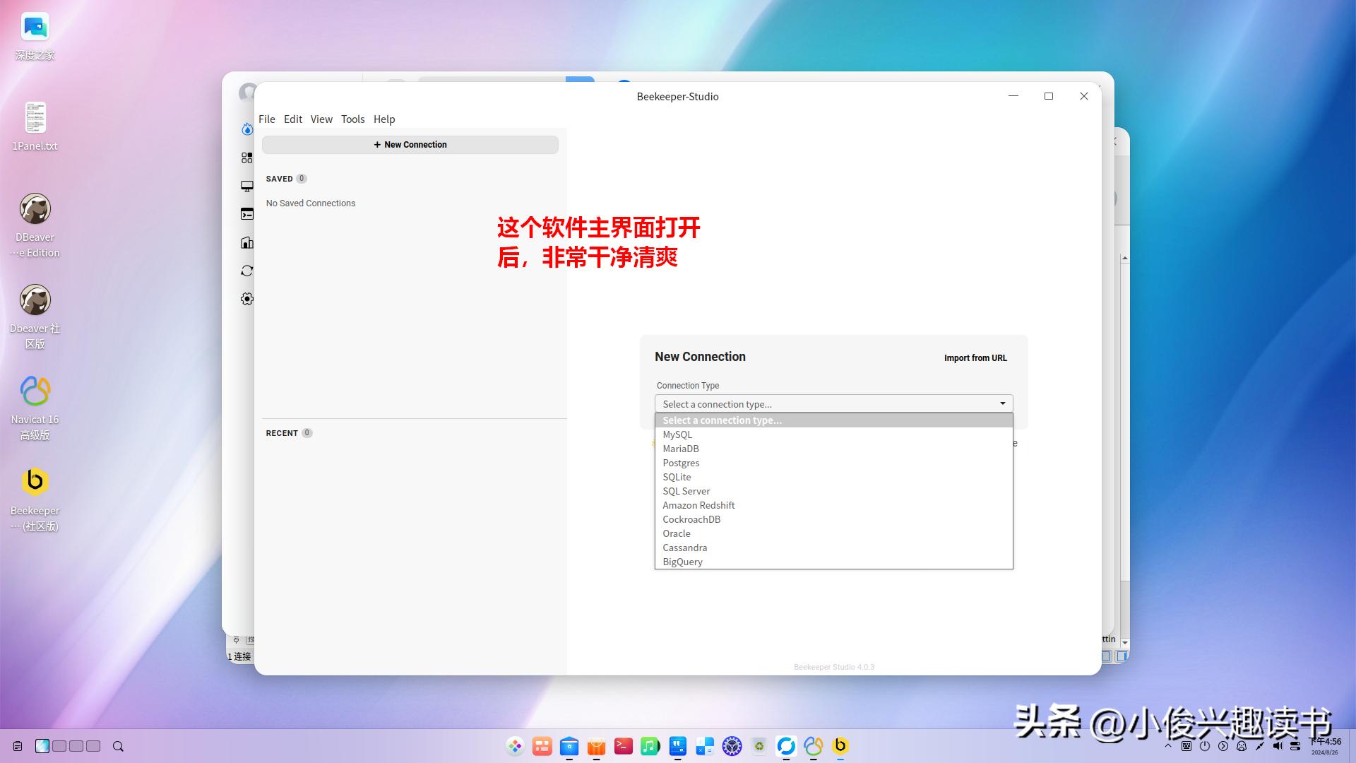Open the green music player dock icon
This screenshot has width=1356, height=763.
(x=650, y=746)
